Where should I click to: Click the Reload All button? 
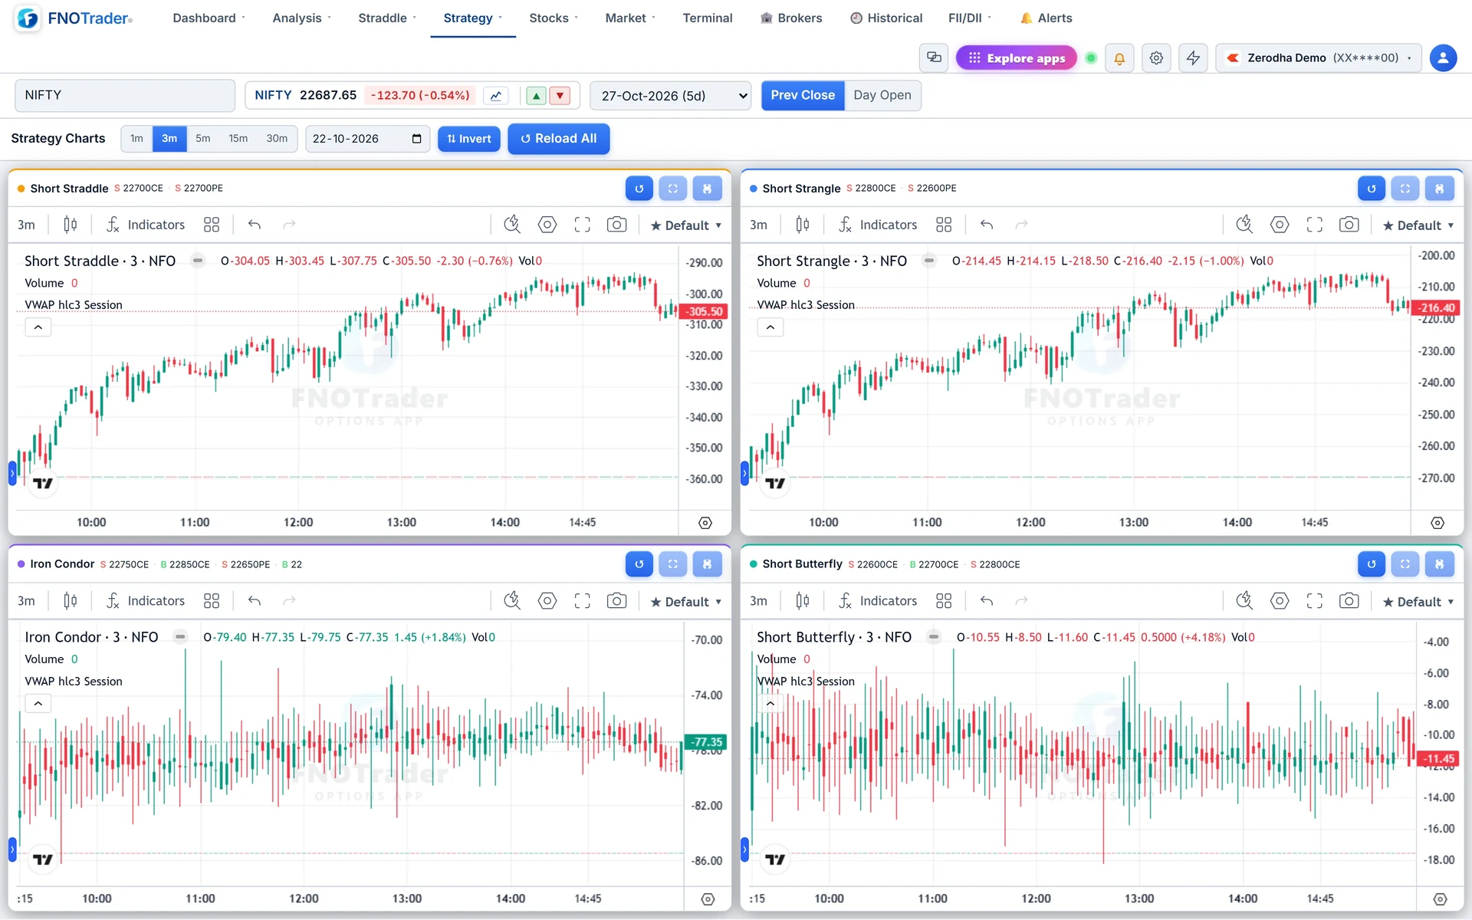click(x=558, y=139)
